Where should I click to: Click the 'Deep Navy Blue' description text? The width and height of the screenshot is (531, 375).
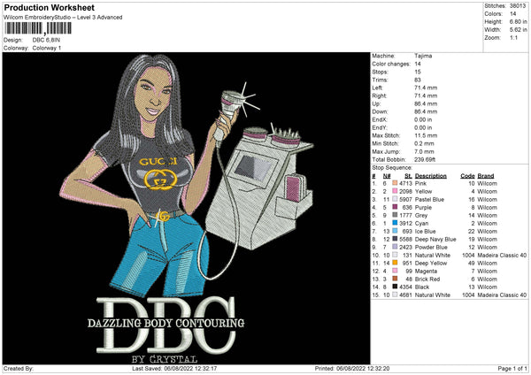click(x=435, y=240)
